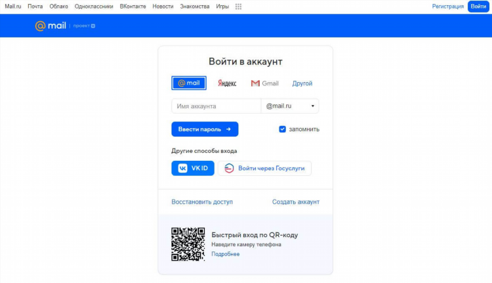The width and height of the screenshot is (492, 283).
Task: Open Почта in top navigation
Action: point(35,7)
